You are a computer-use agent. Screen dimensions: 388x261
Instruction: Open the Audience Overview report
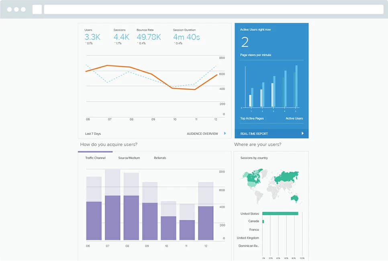tap(202, 134)
